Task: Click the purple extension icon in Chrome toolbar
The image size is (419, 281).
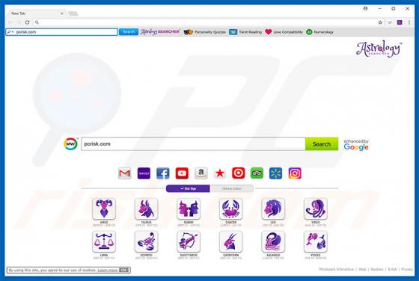Action: tap(400, 22)
